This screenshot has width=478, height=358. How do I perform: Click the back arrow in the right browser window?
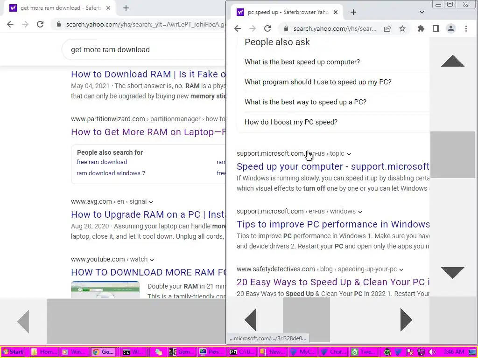coord(238,28)
